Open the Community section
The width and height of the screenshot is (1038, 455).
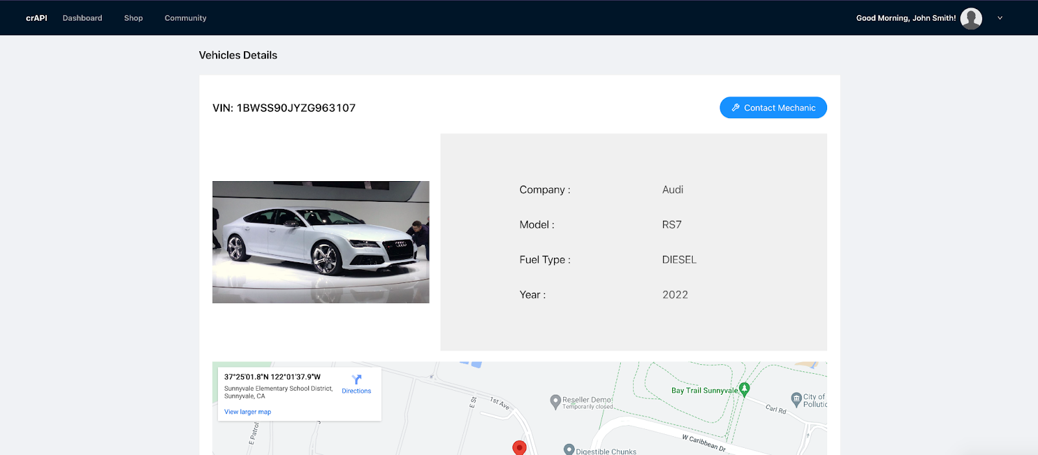pyautogui.click(x=186, y=18)
